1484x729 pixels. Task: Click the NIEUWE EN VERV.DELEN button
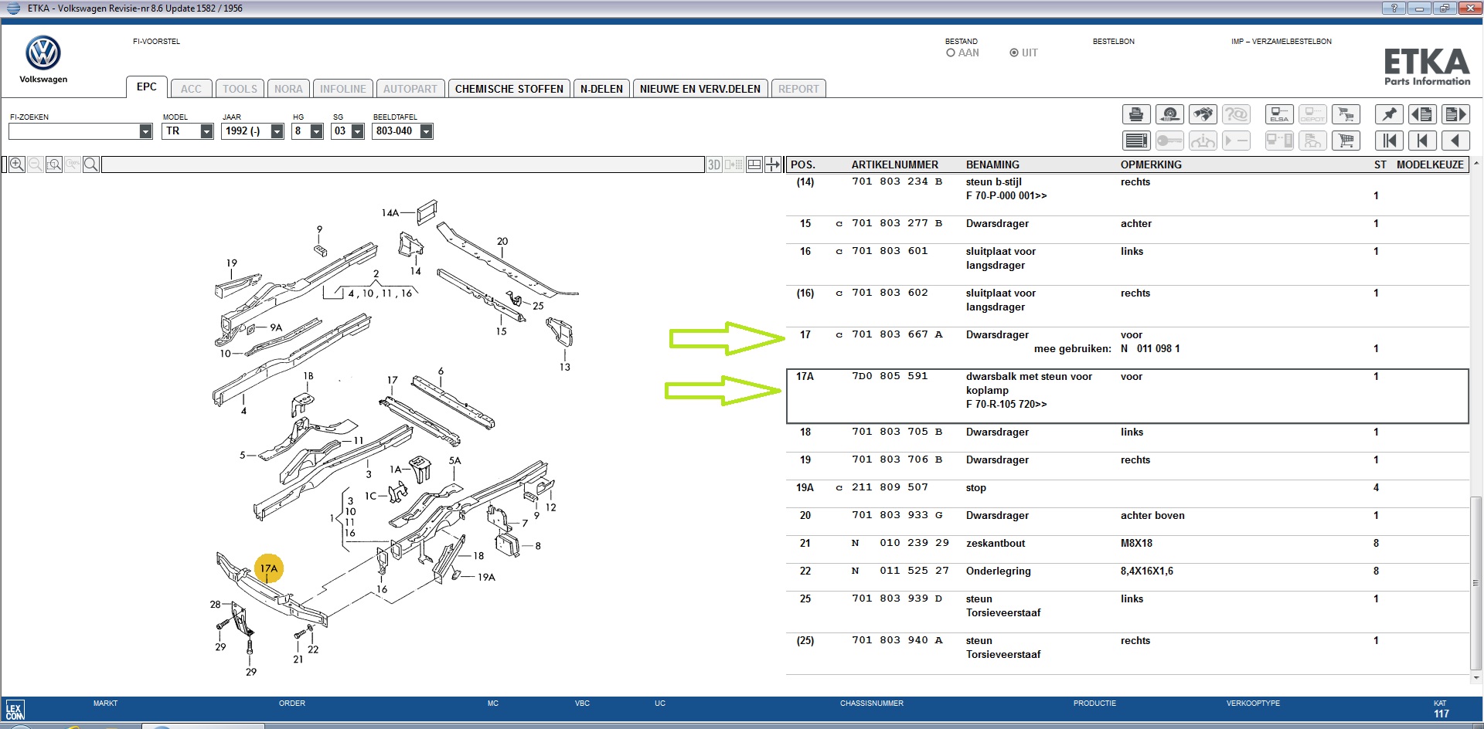coord(699,89)
